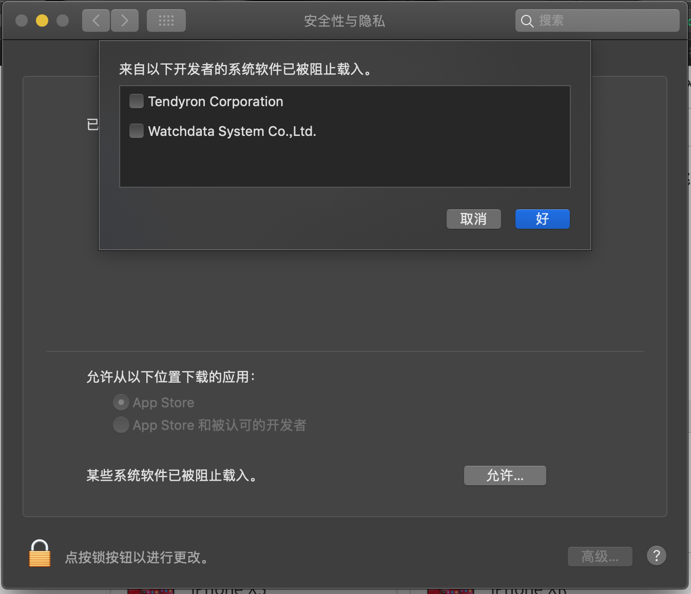The height and width of the screenshot is (594, 691).
Task: Show all preferences grid icon
Action: [x=166, y=21]
